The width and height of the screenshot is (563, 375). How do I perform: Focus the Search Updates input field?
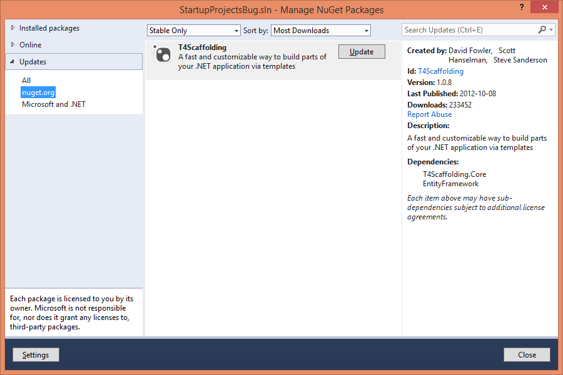coord(470,30)
